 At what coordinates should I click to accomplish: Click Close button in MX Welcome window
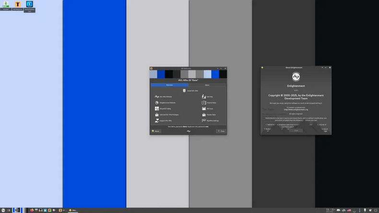(221, 131)
